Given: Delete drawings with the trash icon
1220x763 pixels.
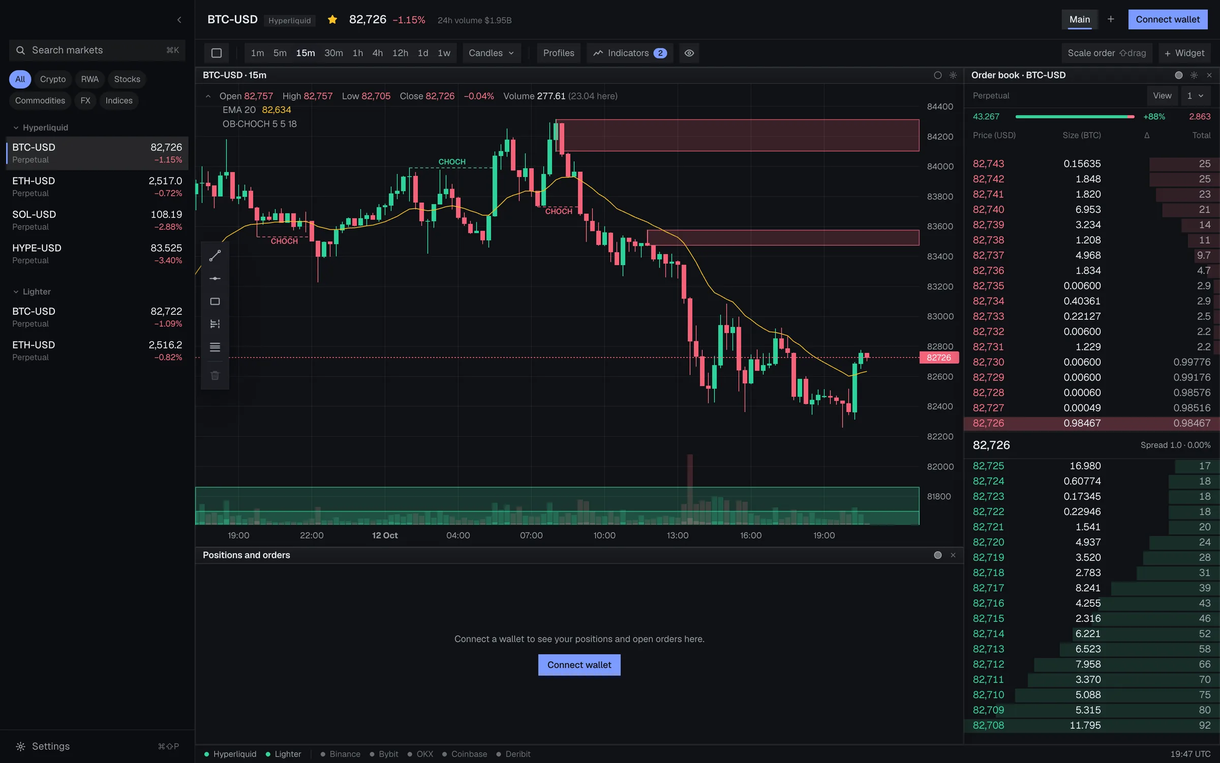Looking at the screenshot, I should click(x=215, y=375).
